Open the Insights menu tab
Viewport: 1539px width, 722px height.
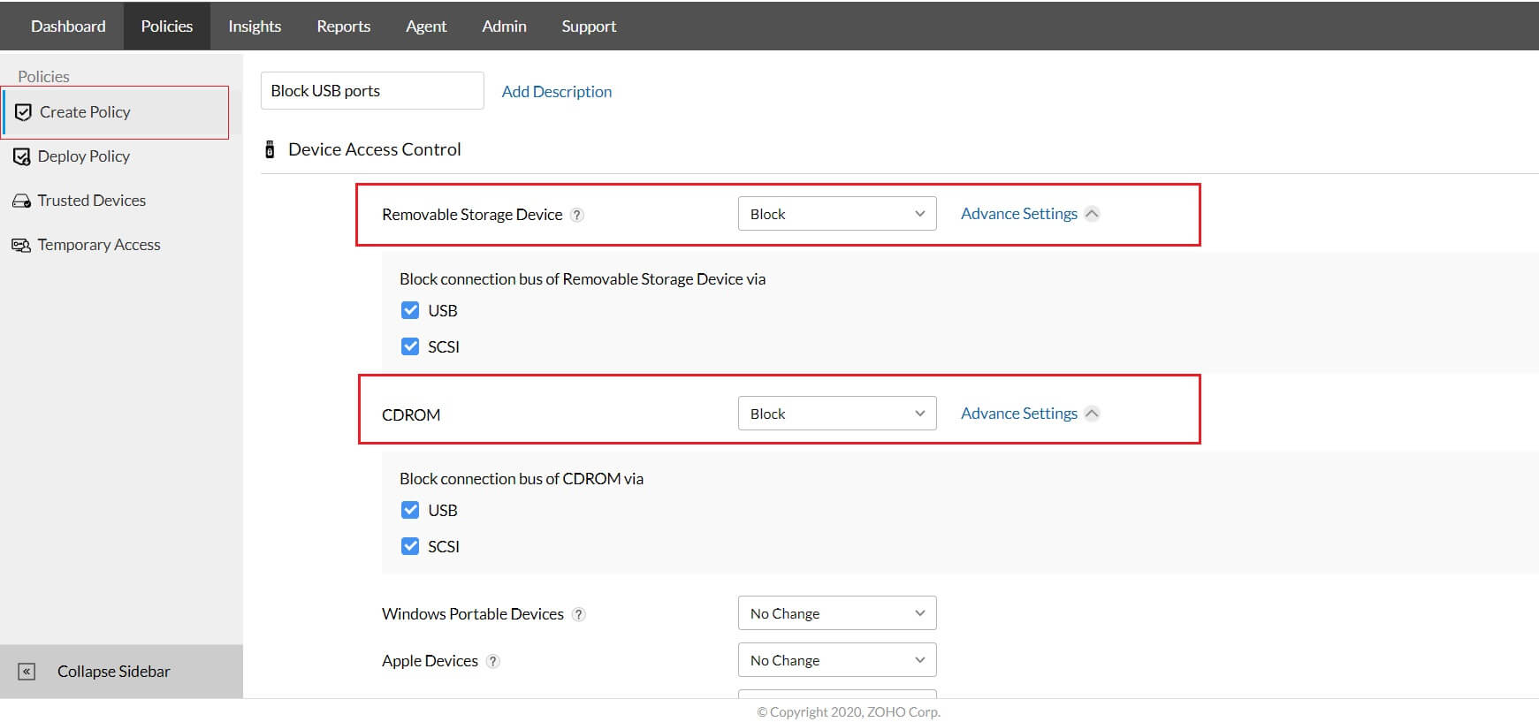[255, 27]
